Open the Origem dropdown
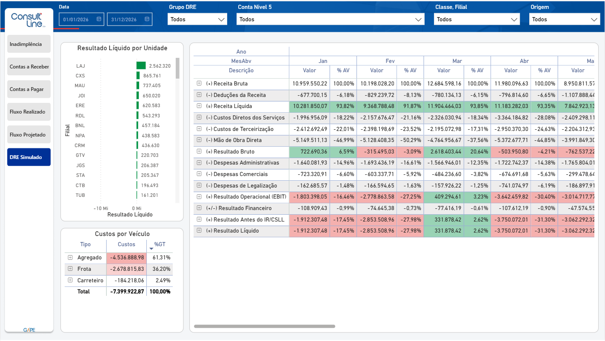This screenshot has width=605, height=341. pyautogui.click(x=565, y=19)
